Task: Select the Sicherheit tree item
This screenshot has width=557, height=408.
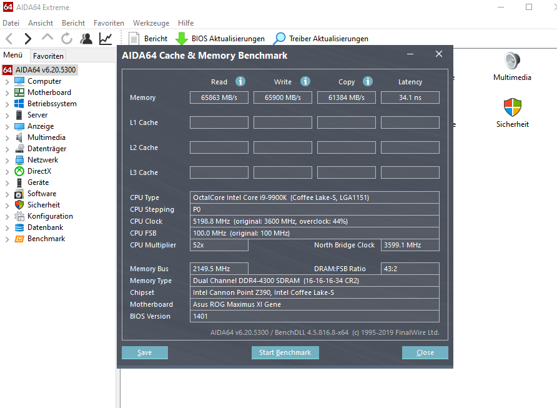Action: tap(44, 205)
